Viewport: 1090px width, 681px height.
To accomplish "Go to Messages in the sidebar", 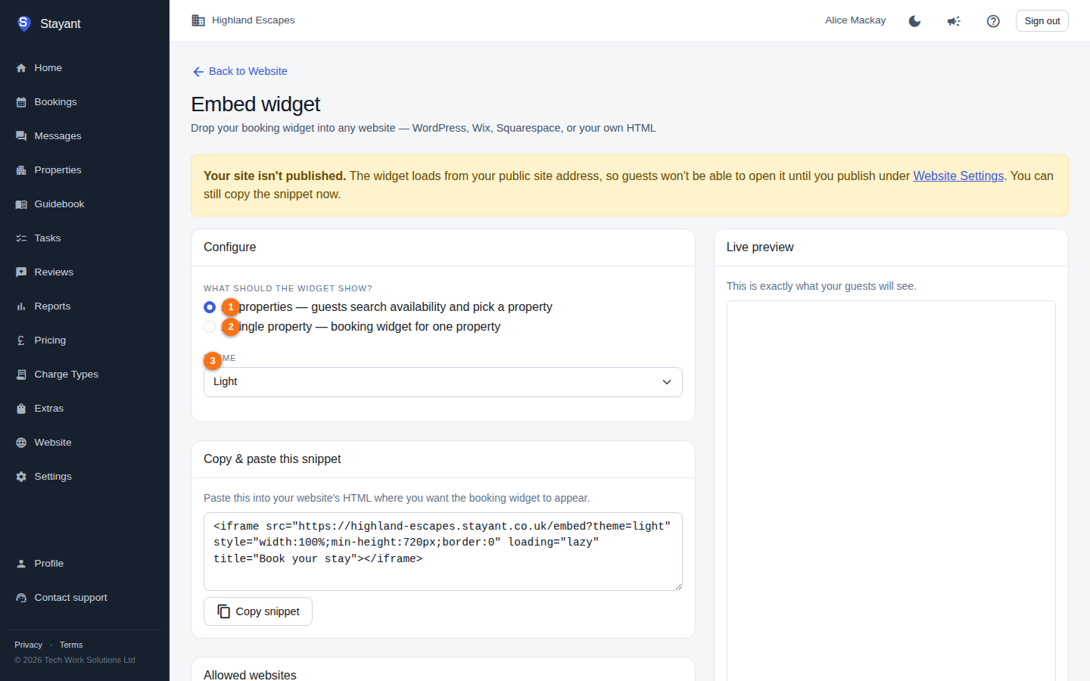I will (85, 136).
